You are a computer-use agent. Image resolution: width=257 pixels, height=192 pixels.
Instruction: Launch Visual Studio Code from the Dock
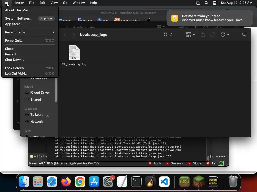point(164,182)
